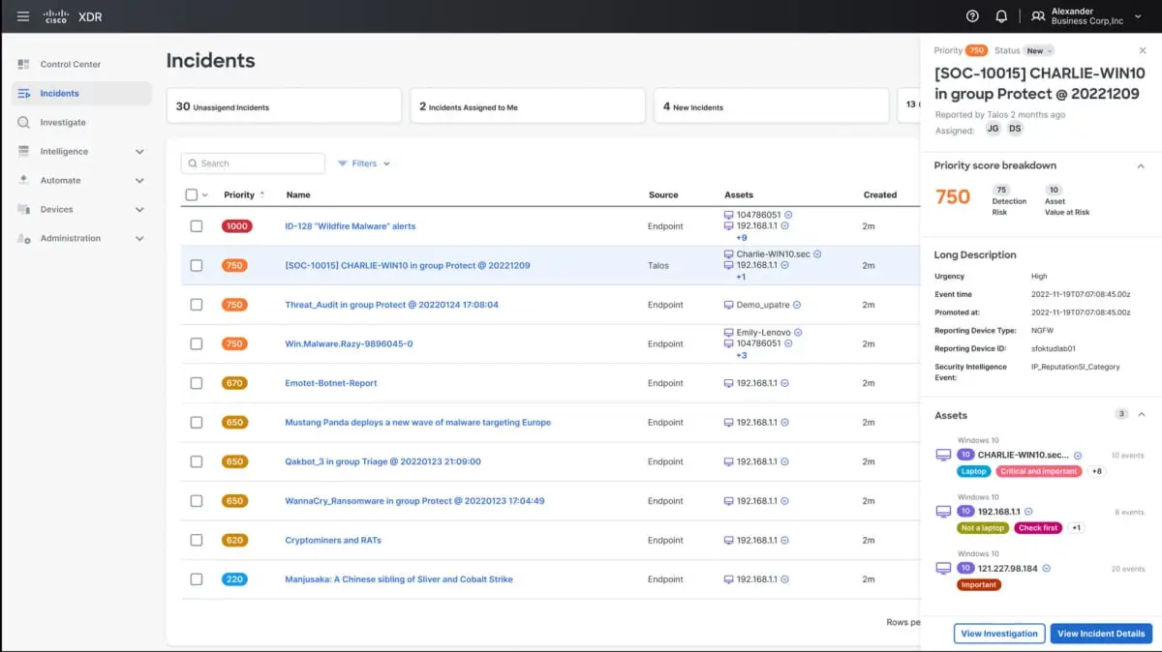
Task: Click the View Incident Details button
Action: tap(1101, 634)
